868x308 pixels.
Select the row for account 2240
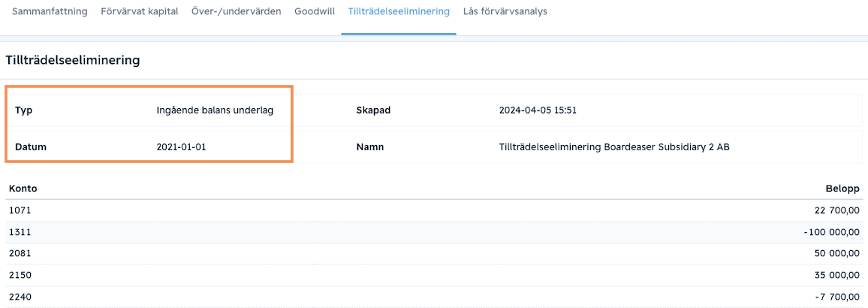pyautogui.click(x=434, y=297)
